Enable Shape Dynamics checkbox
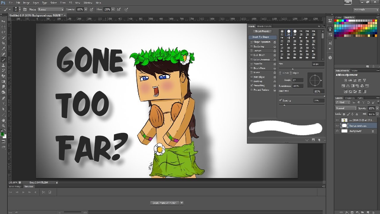The image size is (380, 214). [x=251, y=42]
